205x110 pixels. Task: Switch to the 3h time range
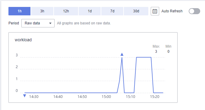(x=42, y=11)
